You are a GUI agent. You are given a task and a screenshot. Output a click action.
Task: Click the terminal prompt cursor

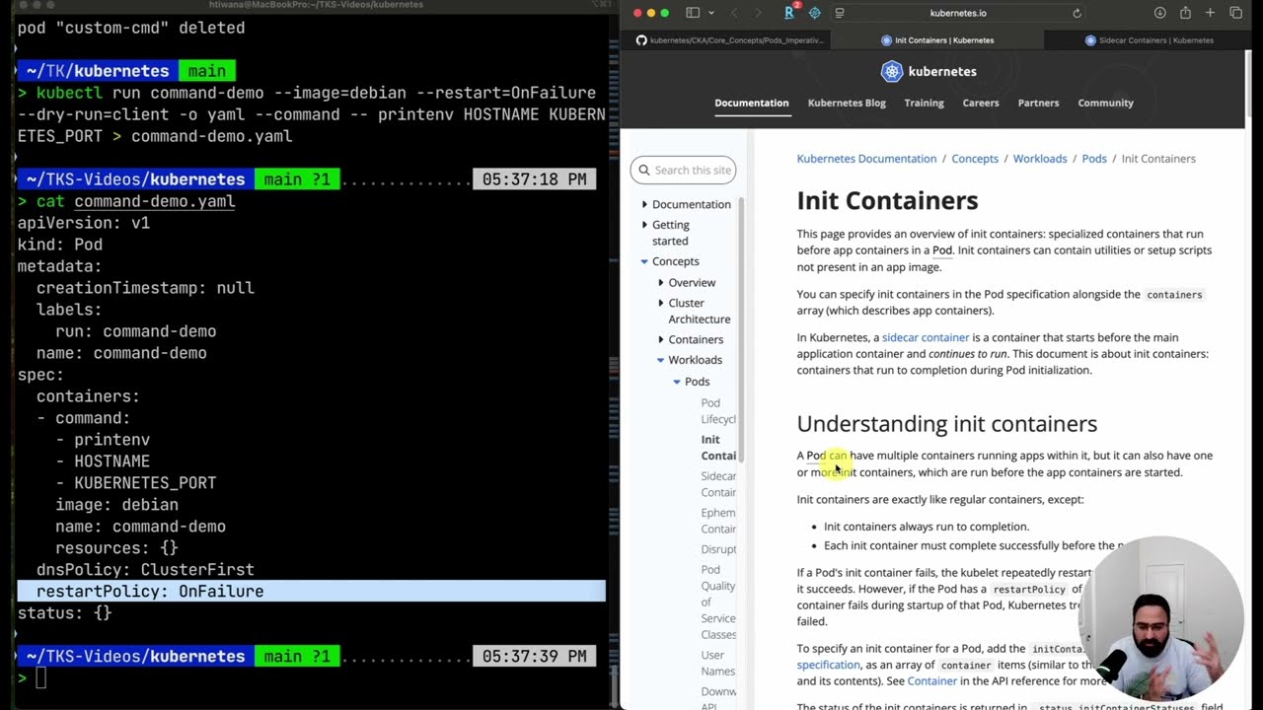(x=40, y=677)
